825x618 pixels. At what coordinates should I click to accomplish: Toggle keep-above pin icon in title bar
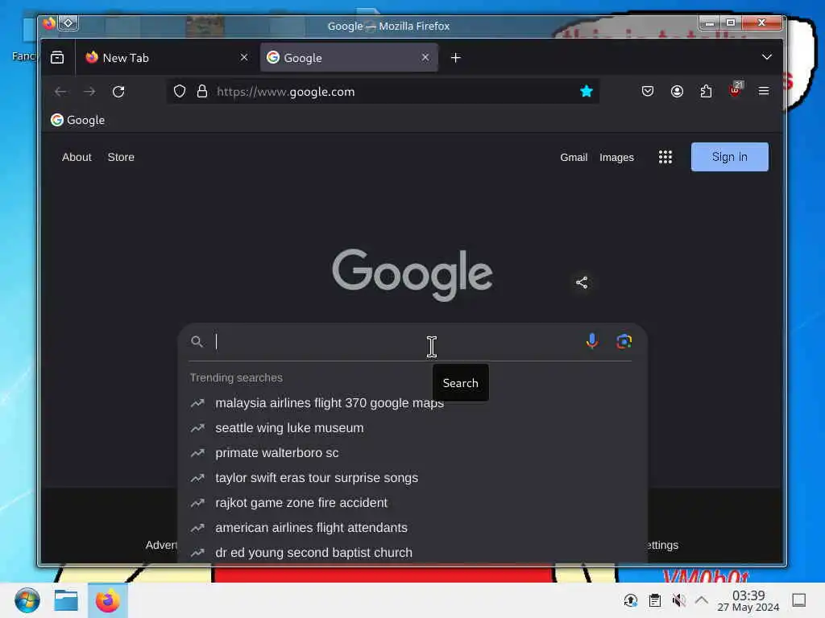click(x=68, y=23)
